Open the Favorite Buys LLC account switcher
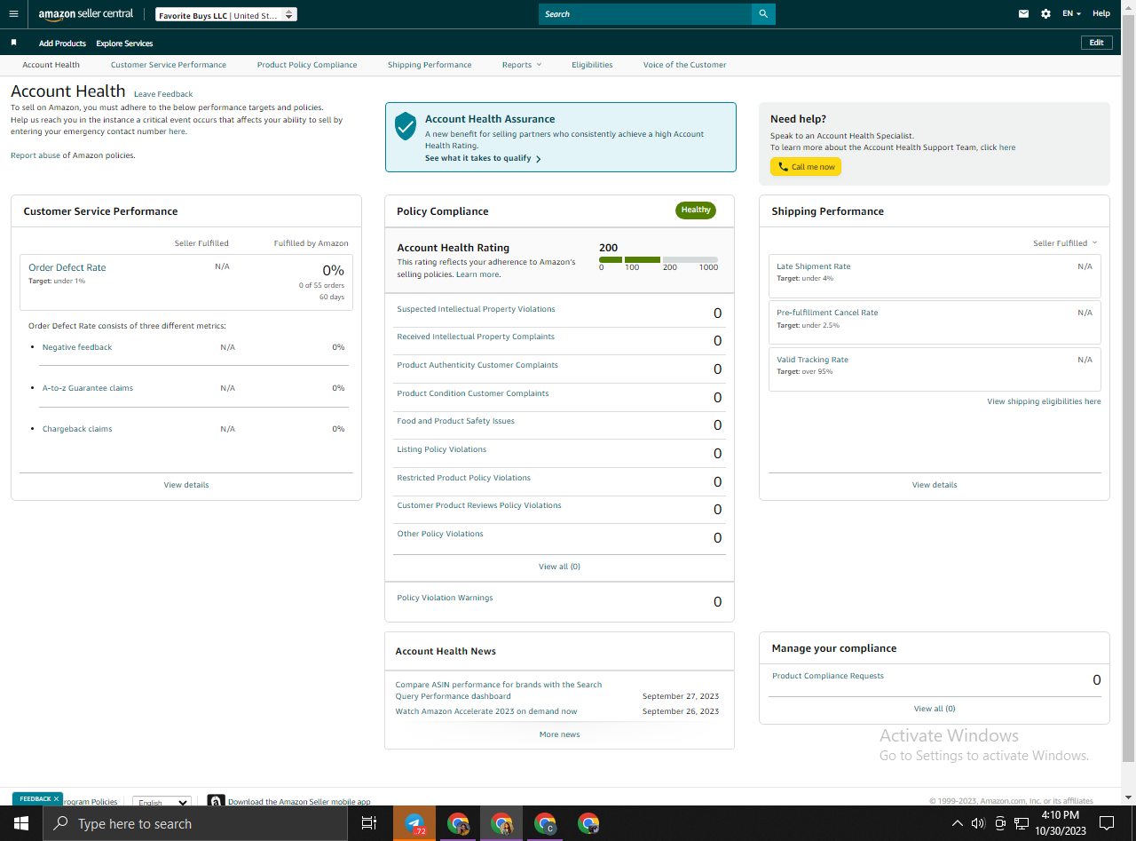 tap(226, 15)
